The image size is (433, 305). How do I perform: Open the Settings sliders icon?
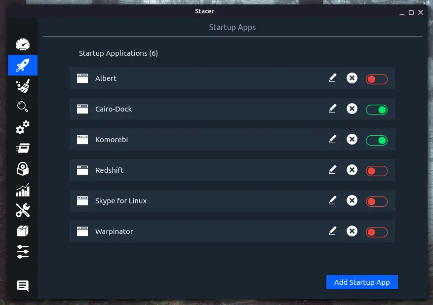click(23, 252)
